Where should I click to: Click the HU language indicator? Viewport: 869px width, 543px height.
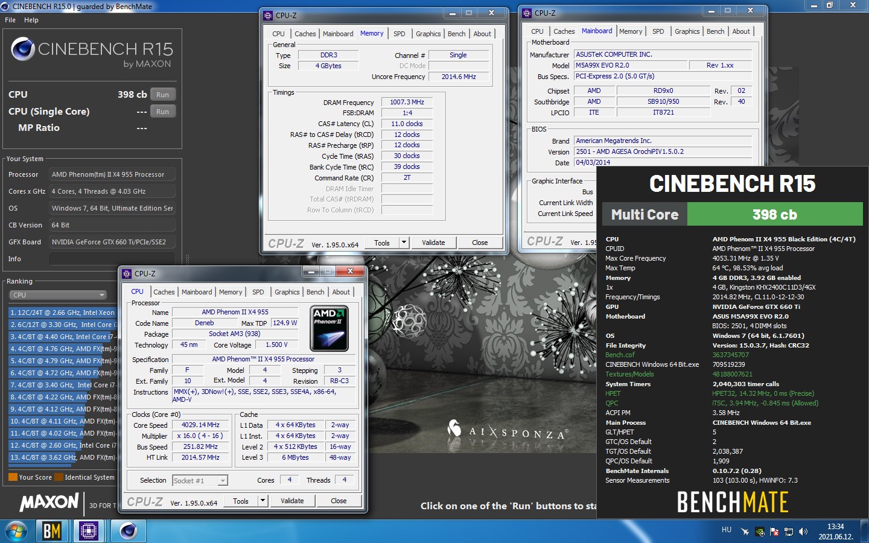coord(727,530)
